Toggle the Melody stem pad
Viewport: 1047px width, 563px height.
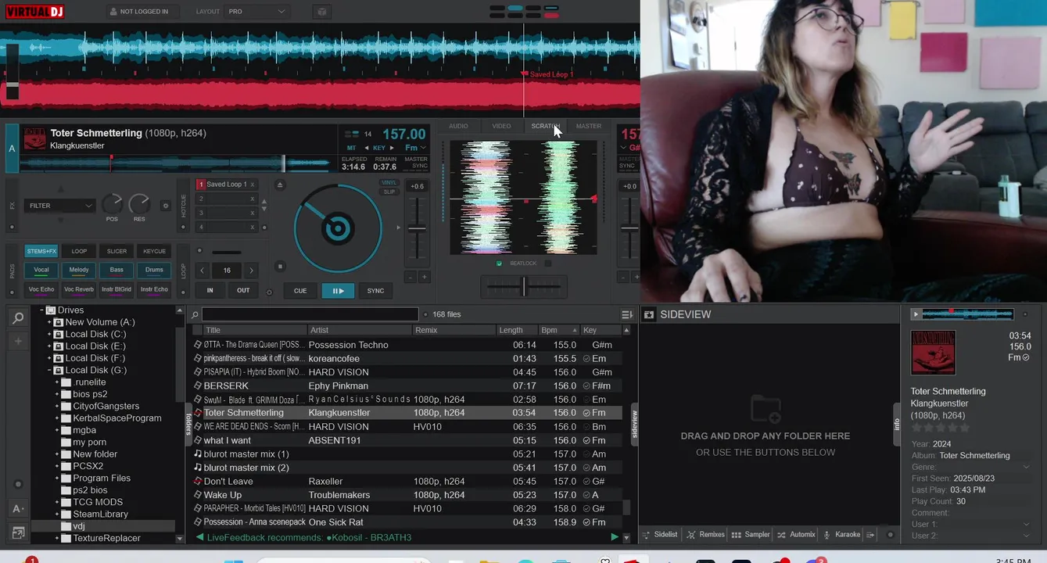pos(79,271)
